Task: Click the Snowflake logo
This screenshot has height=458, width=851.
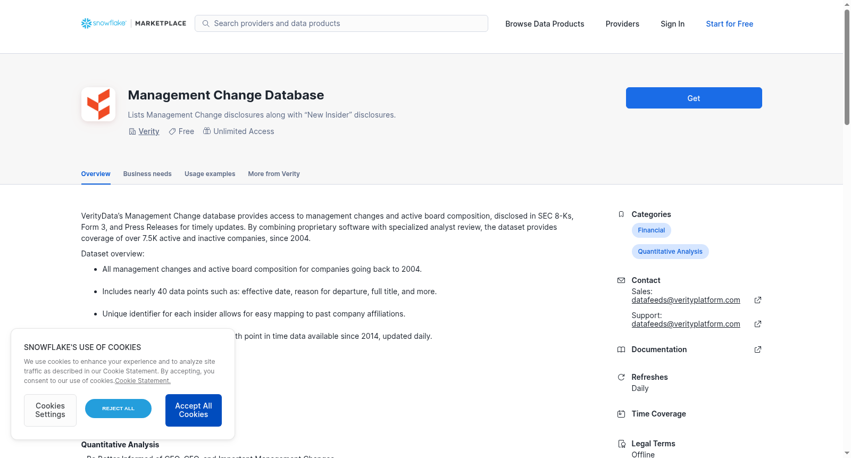Action: (x=104, y=23)
